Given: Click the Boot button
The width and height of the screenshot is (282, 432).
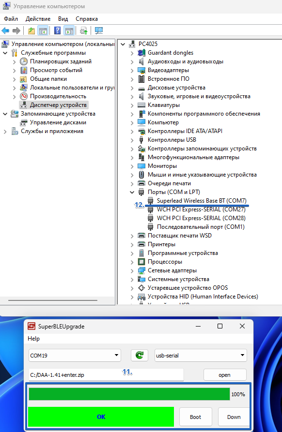Looking at the screenshot, I should (x=195, y=417).
